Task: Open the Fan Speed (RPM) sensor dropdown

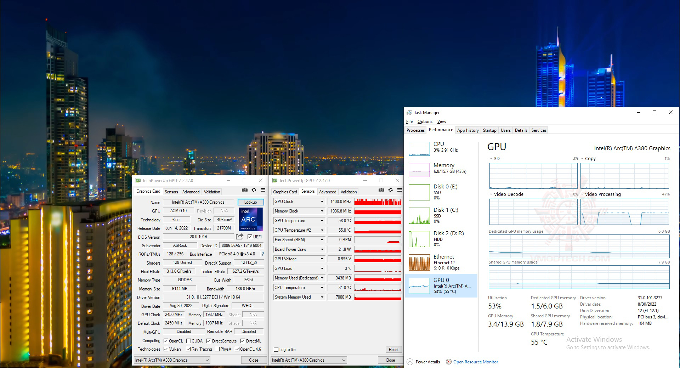Action: (x=322, y=240)
